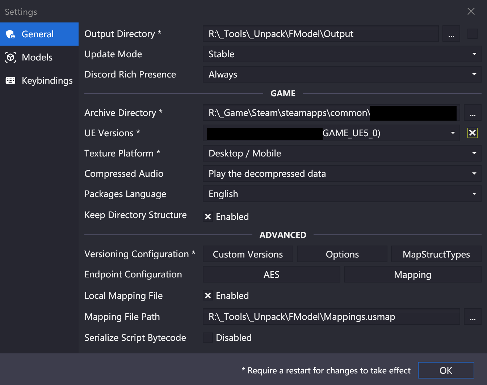Click the General shield icon in sidebar

pos(11,34)
